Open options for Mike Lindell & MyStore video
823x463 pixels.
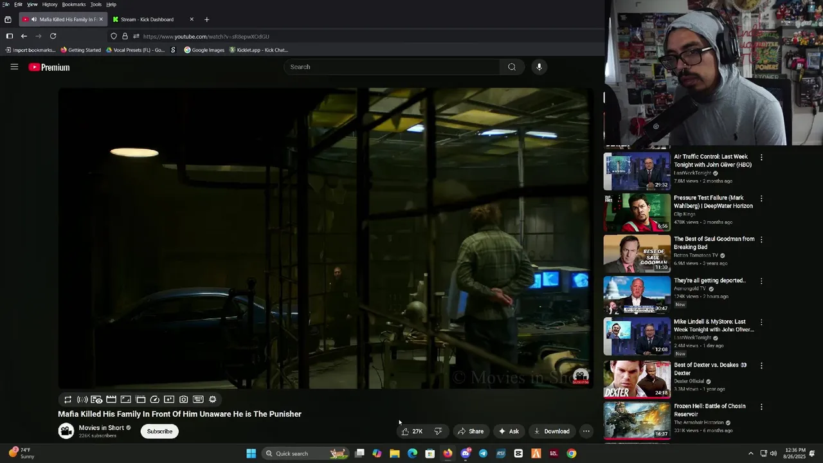coord(761,322)
